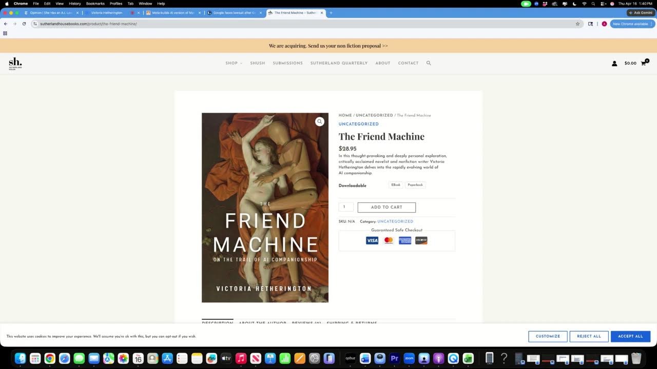The image size is (657, 369).
Task: Open the Chrome profile avatar
Action: click(604, 24)
